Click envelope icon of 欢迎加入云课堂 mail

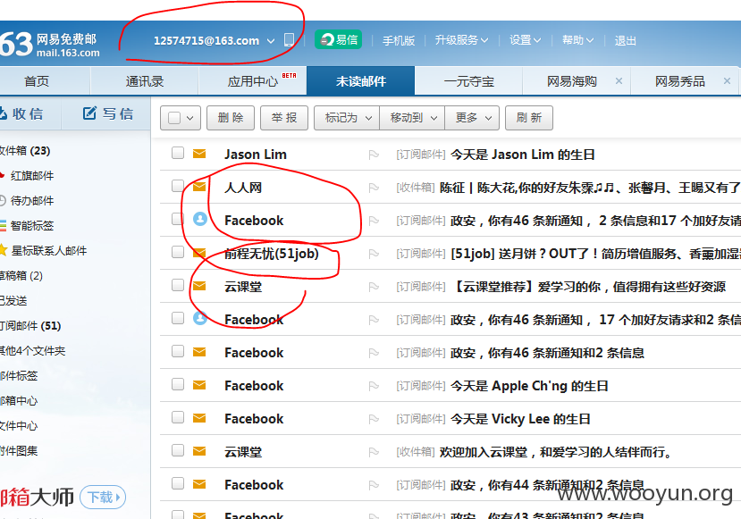click(199, 451)
